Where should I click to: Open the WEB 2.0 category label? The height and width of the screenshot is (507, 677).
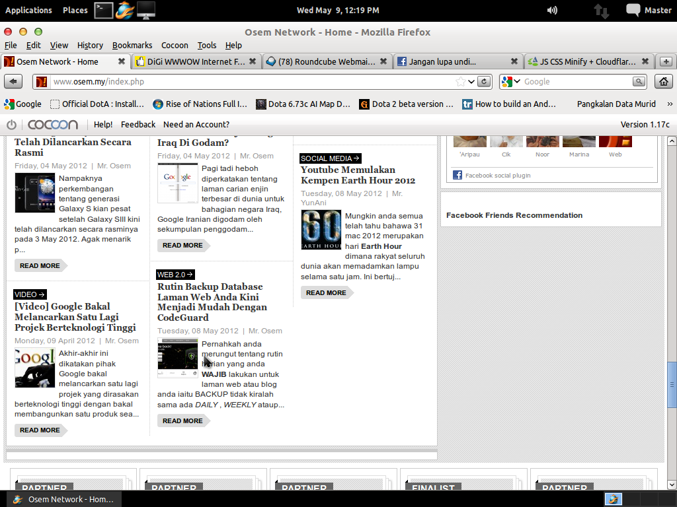pyautogui.click(x=175, y=275)
